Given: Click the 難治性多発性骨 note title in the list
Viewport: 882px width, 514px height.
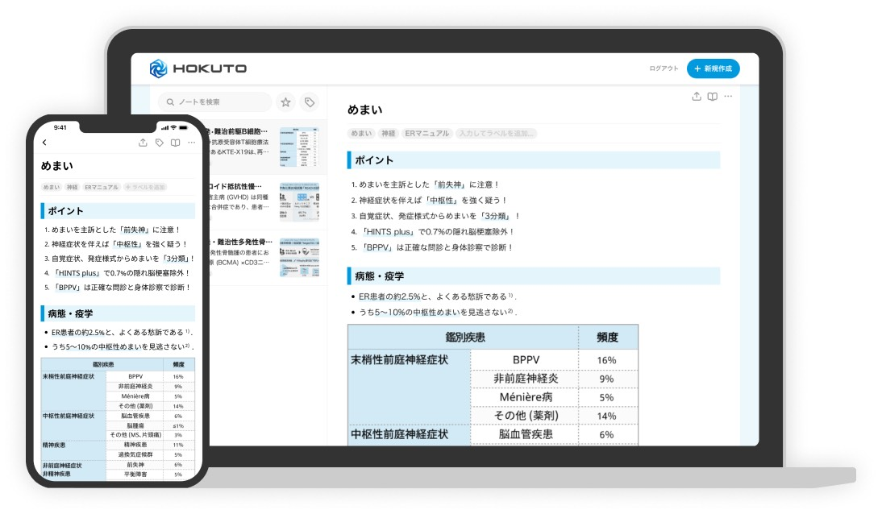Looking at the screenshot, I should click(239, 242).
